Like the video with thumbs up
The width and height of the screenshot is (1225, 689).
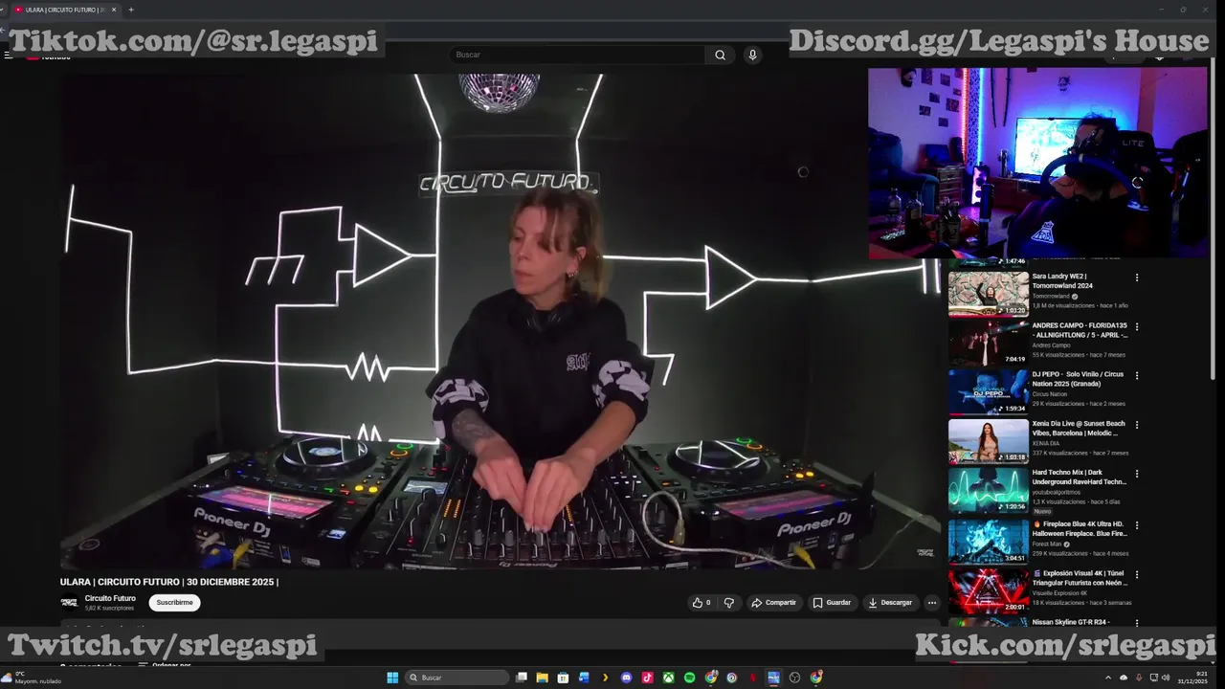tap(702, 603)
